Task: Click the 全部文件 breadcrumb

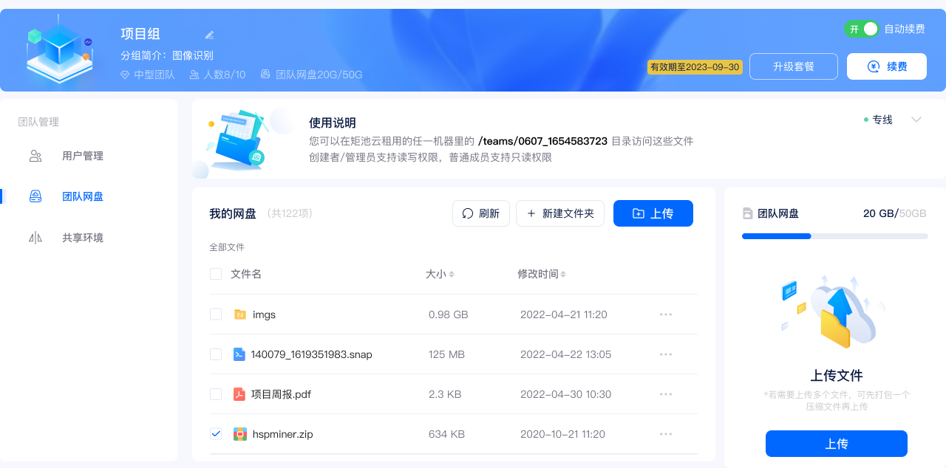Action: coord(227,247)
